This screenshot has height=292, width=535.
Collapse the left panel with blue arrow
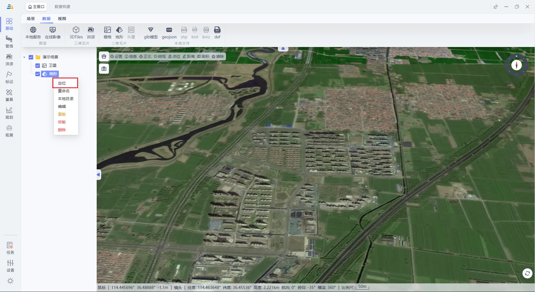pos(99,175)
